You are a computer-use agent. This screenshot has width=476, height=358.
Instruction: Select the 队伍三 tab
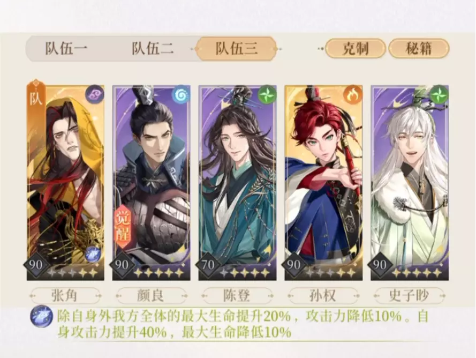tap(237, 49)
